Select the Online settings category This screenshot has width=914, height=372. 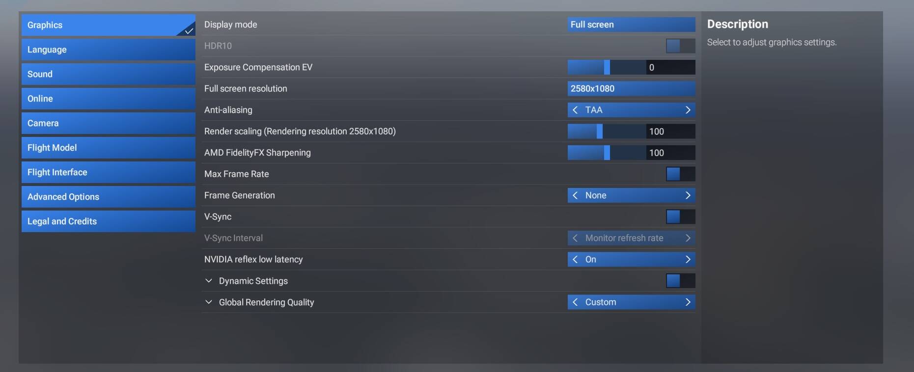108,99
